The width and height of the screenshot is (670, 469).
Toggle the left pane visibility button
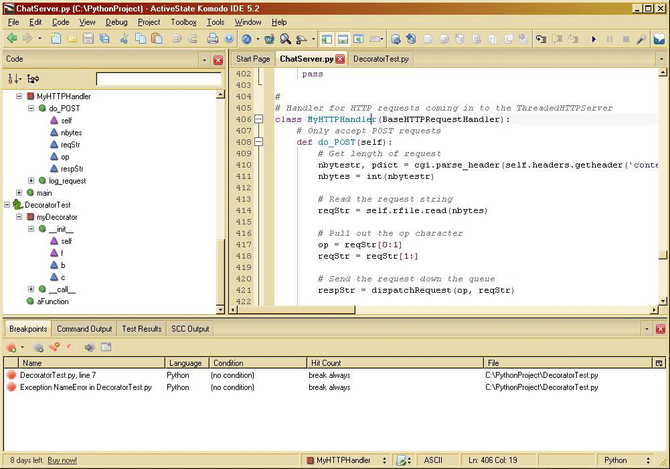327,39
